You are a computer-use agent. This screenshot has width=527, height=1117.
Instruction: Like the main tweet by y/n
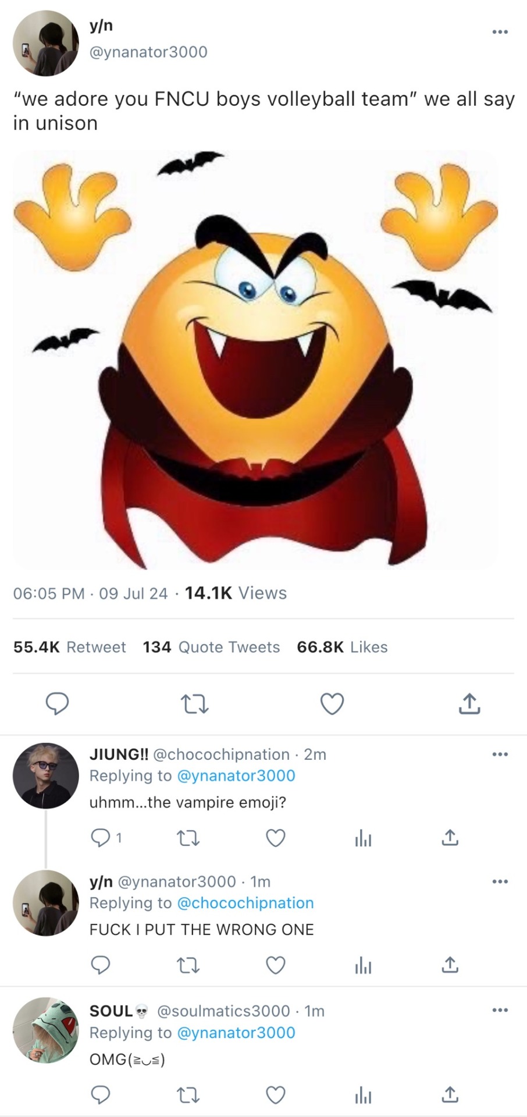332,704
